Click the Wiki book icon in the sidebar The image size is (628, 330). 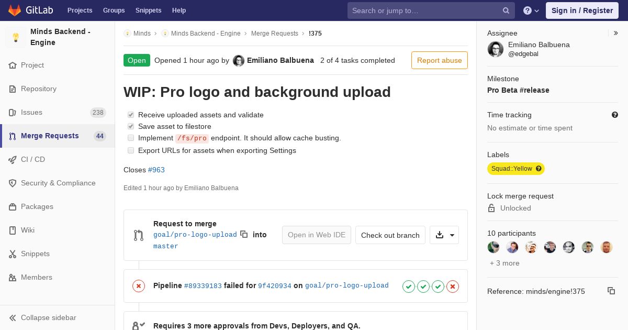[13, 230]
